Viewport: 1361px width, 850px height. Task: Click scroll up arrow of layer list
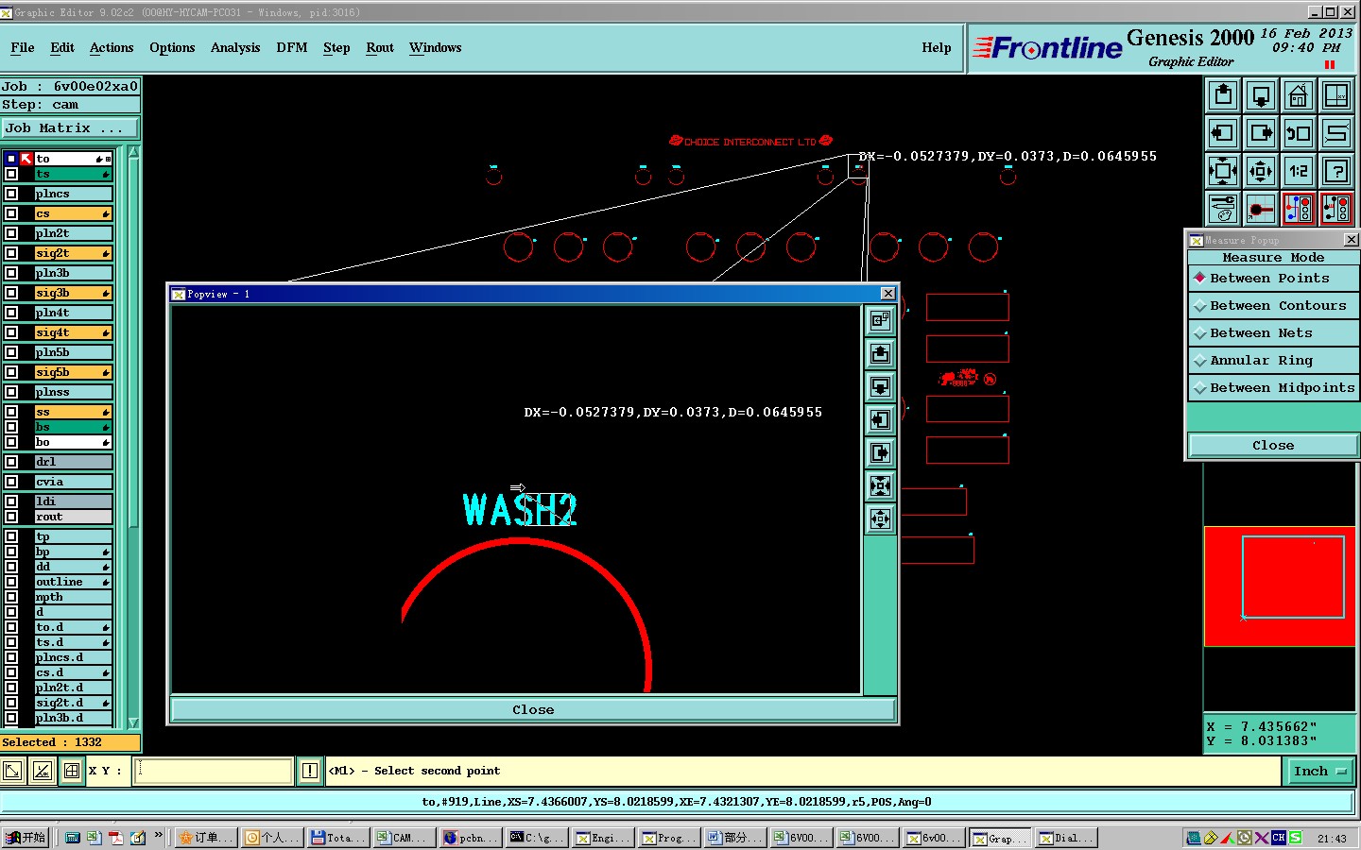[x=133, y=152]
